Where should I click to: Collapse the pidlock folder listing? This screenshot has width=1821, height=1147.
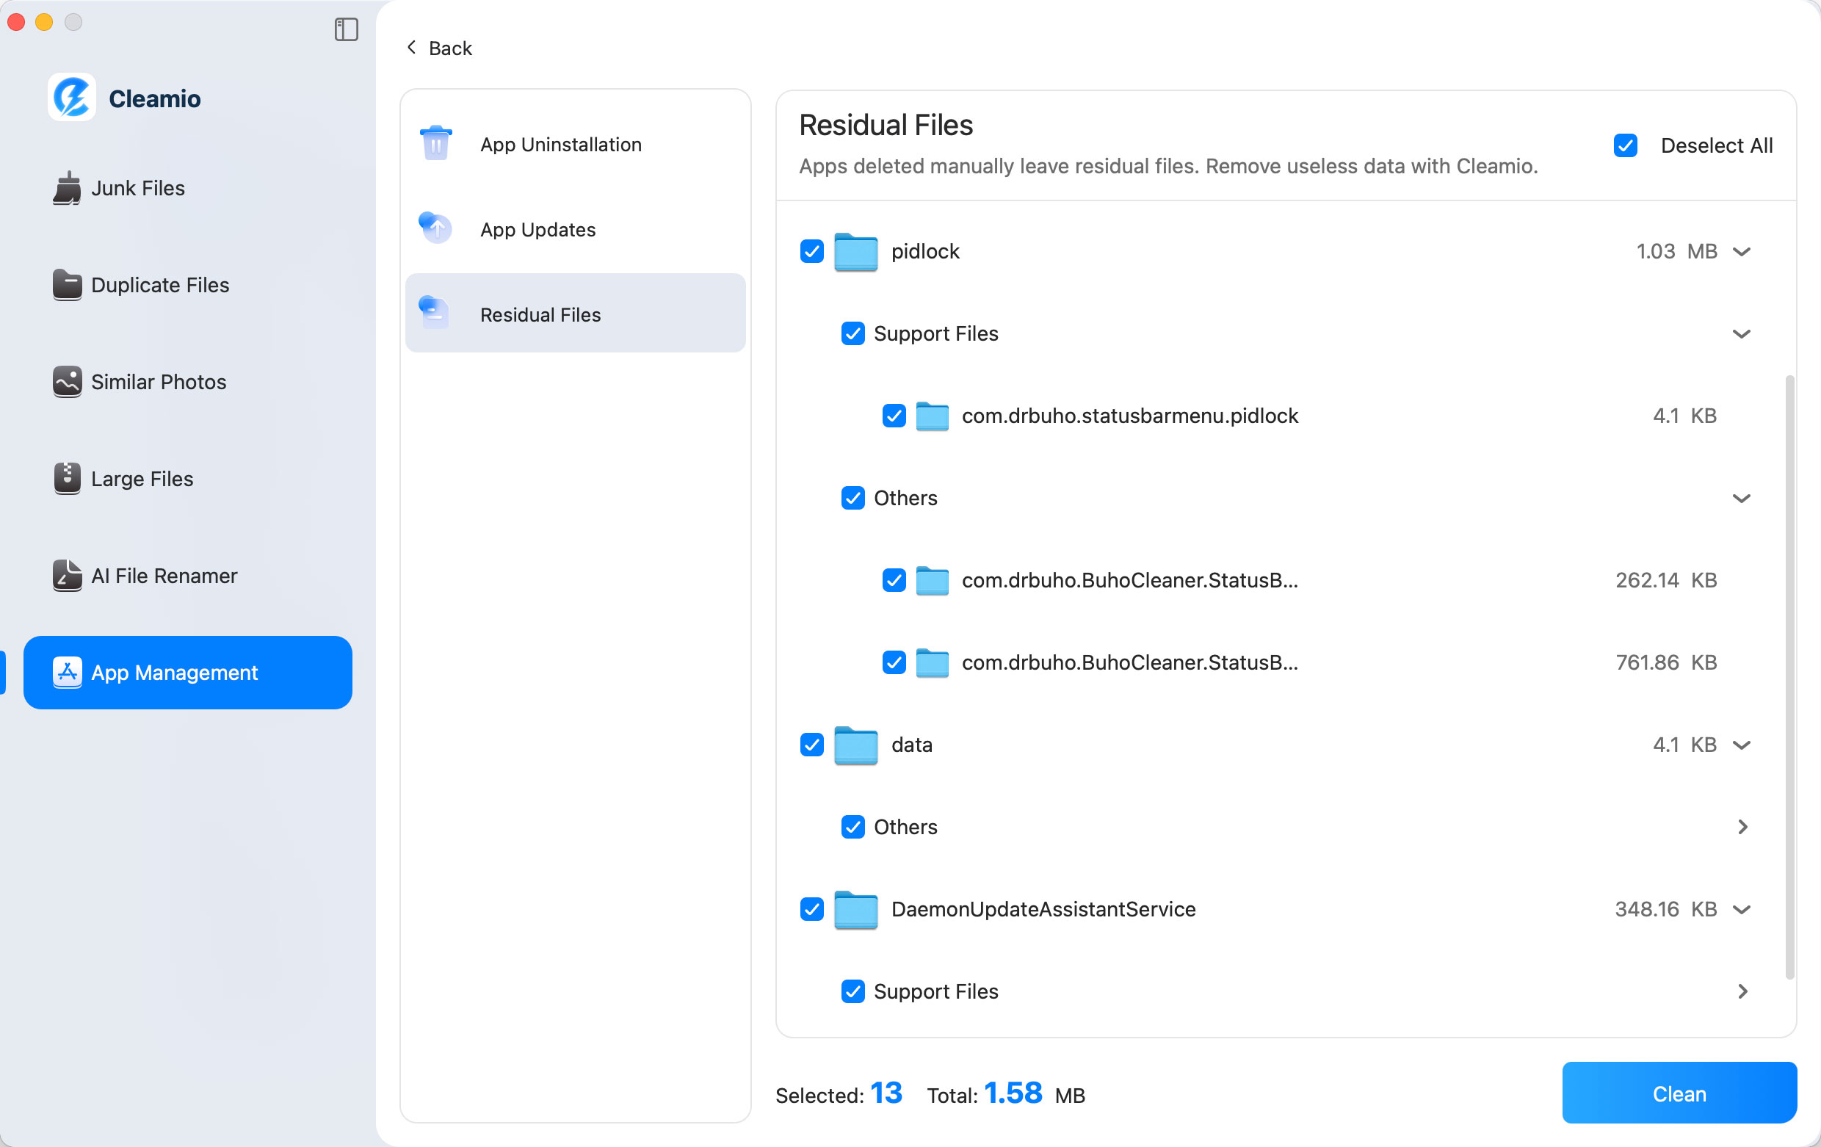(1743, 251)
